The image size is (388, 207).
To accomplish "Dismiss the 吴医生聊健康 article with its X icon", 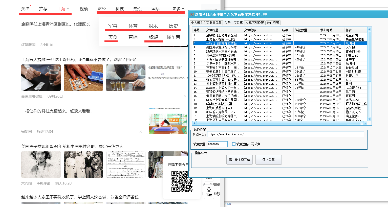I will [x=185, y=96].
